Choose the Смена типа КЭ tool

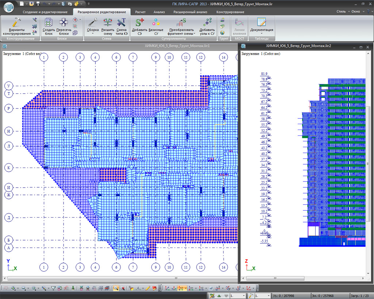122,23
